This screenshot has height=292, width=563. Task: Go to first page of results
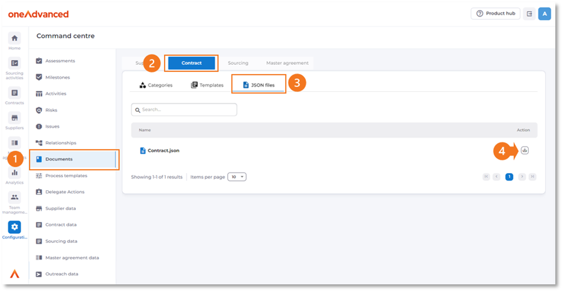tap(486, 177)
